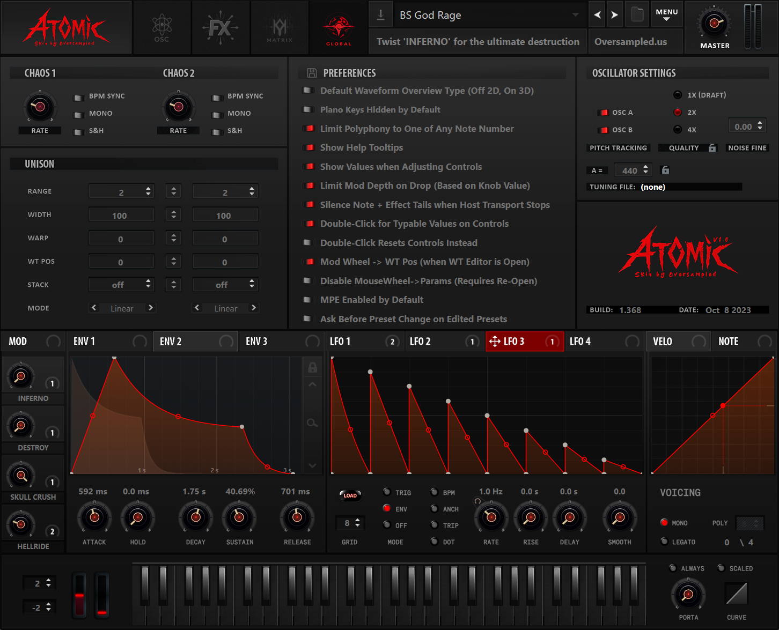779x630 pixels.
Task: Select 4X oscillator quality
Action: point(678,129)
